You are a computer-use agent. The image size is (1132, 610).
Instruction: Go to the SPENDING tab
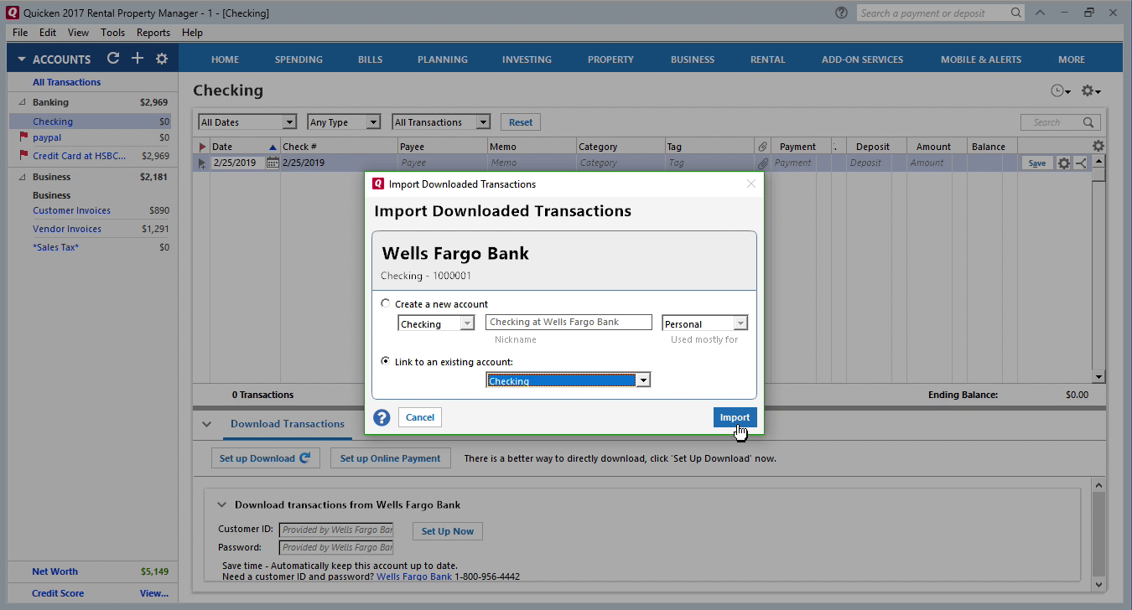[x=299, y=59]
